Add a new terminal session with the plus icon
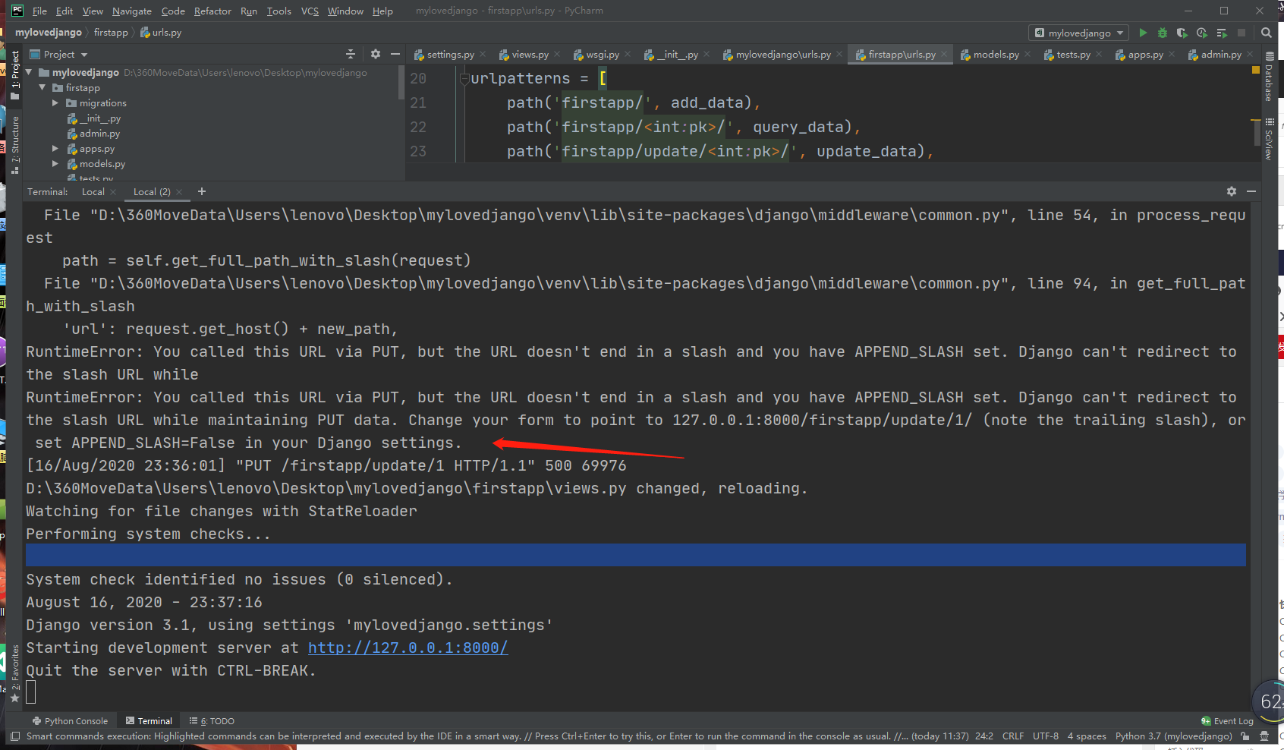The height and width of the screenshot is (750, 1284). coord(201,191)
